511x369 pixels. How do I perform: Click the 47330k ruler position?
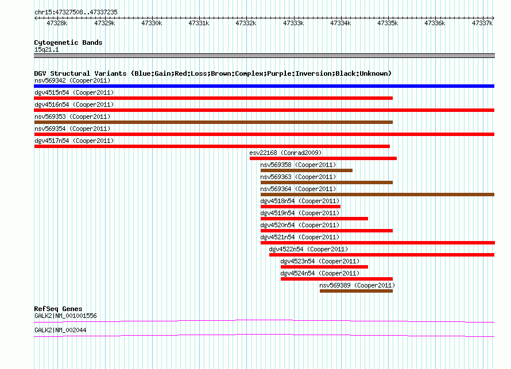[x=152, y=23]
